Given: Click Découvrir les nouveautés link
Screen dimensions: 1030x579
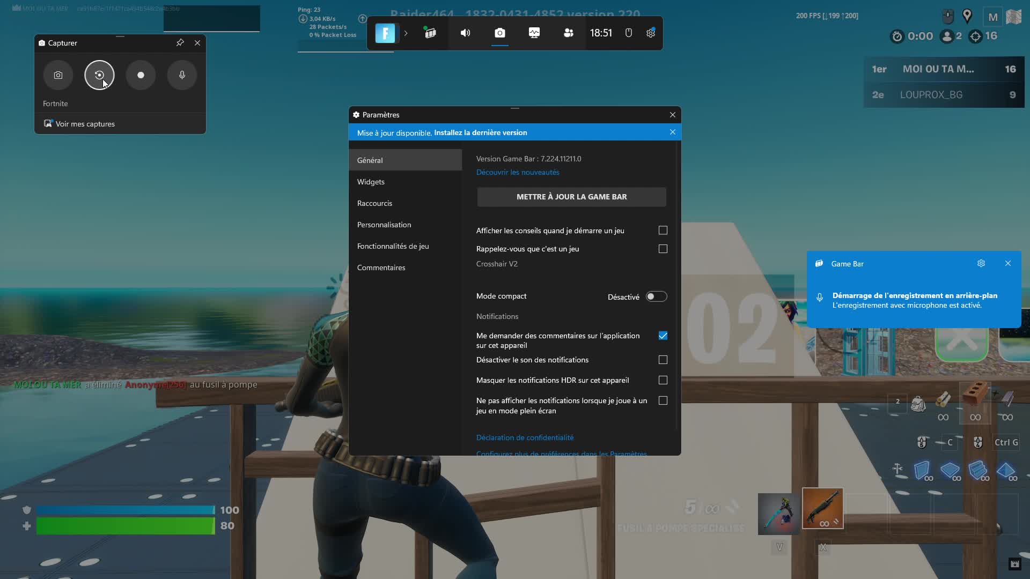Looking at the screenshot, I should 518,172.
